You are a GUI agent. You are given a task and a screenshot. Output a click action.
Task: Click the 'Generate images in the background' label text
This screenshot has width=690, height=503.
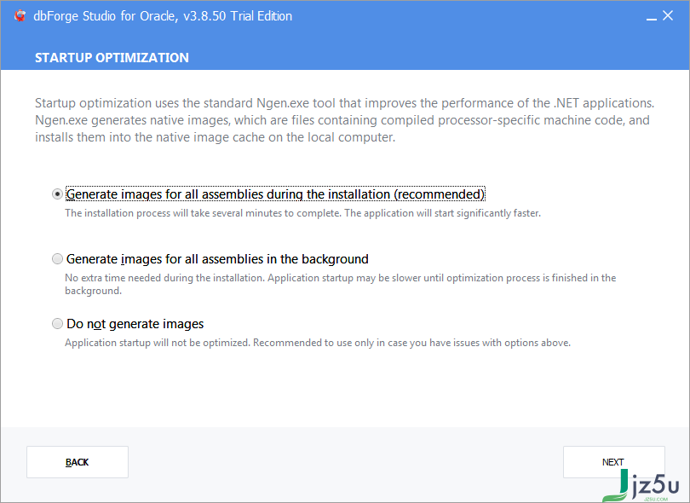pyautogui.click(x=217, y=259)
